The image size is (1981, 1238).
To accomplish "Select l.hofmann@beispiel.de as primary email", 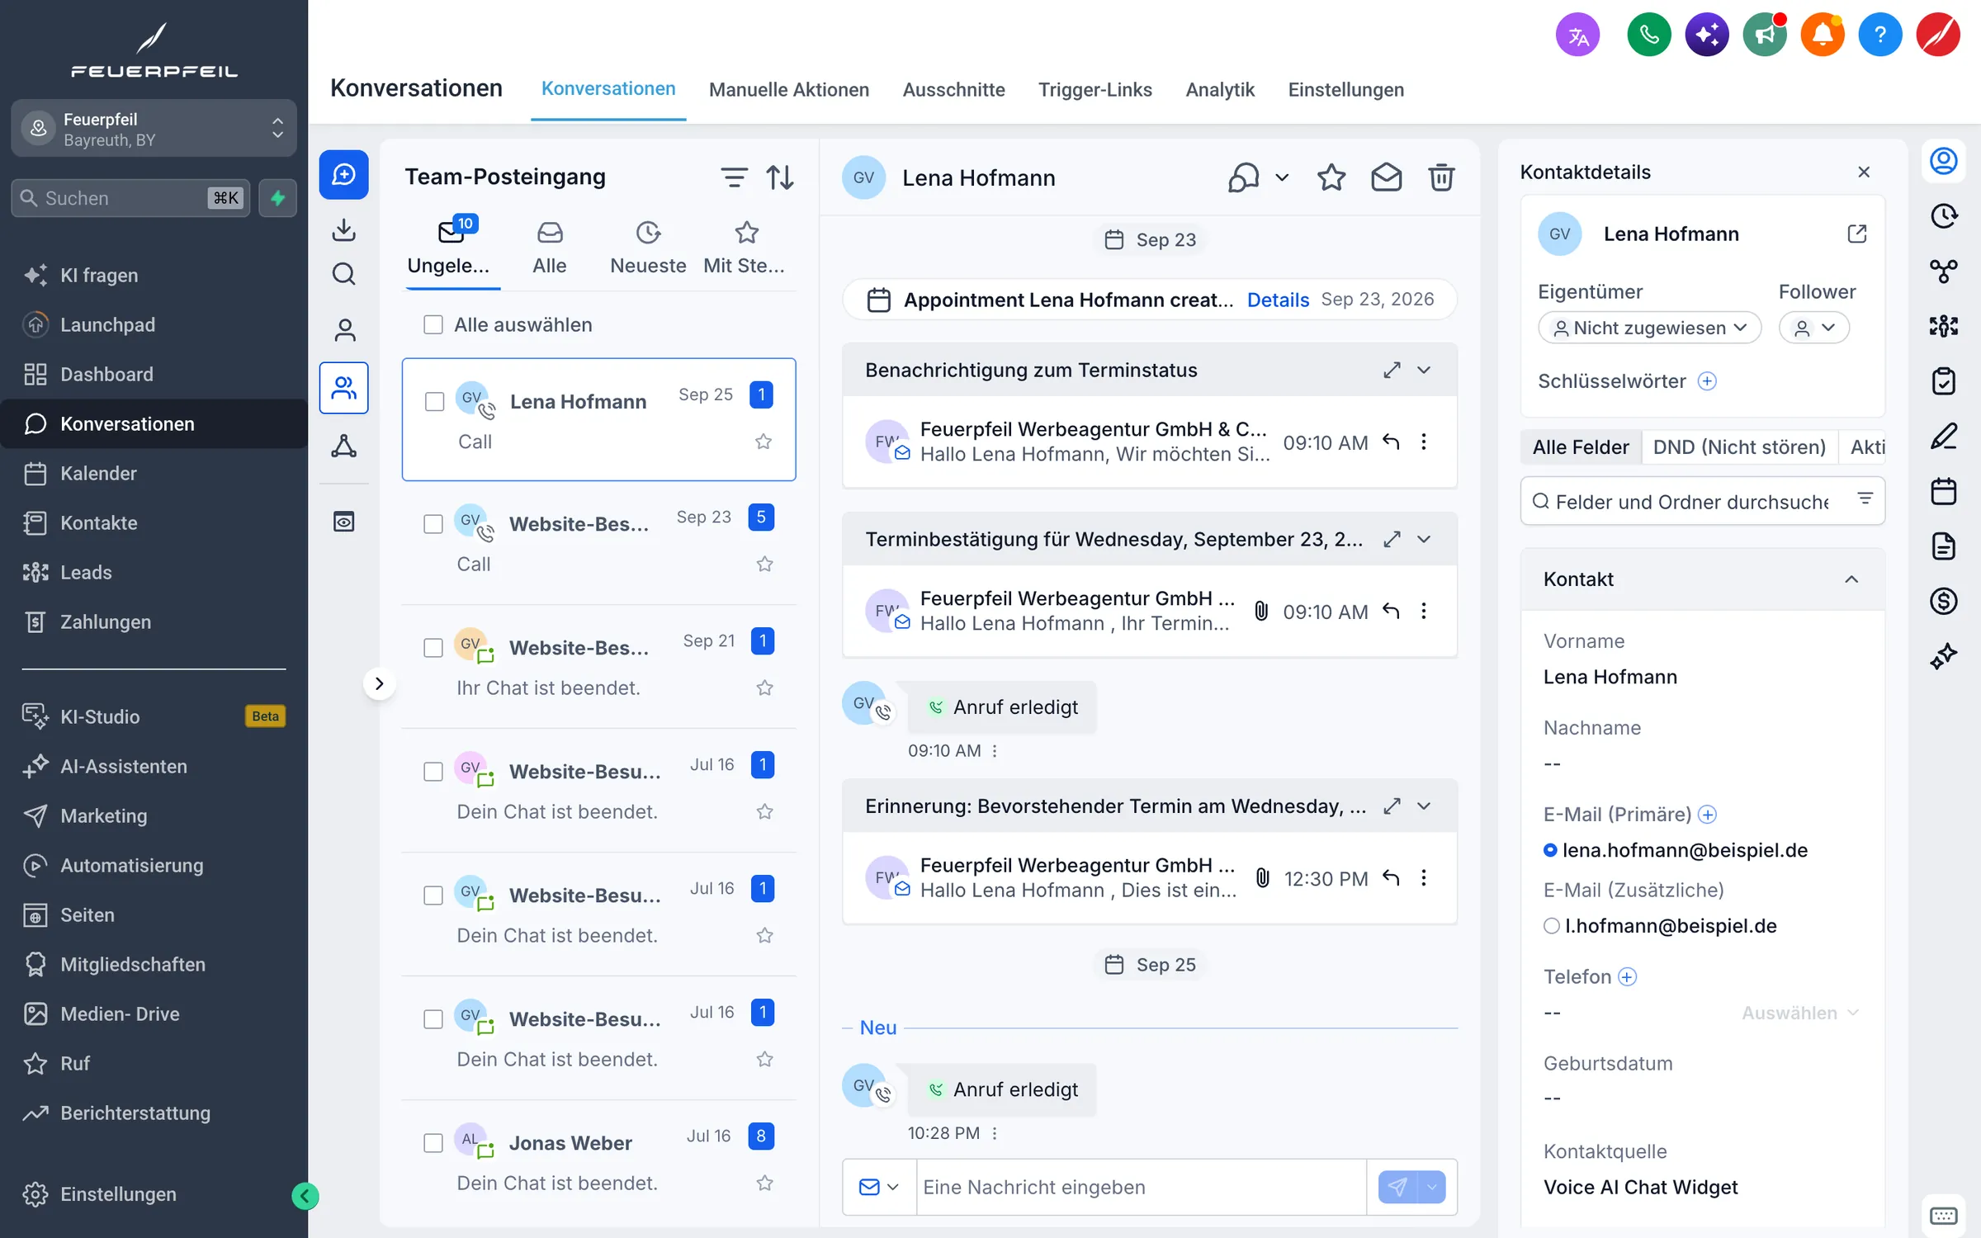I will tap(1551, 926).
